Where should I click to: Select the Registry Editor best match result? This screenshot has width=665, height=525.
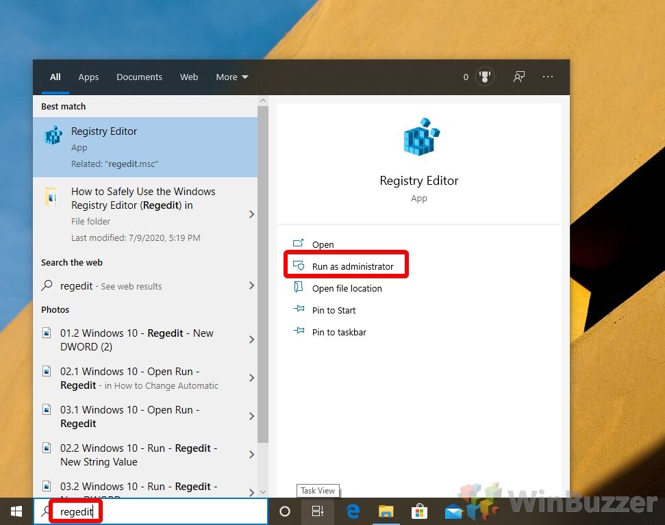(145, 147)
